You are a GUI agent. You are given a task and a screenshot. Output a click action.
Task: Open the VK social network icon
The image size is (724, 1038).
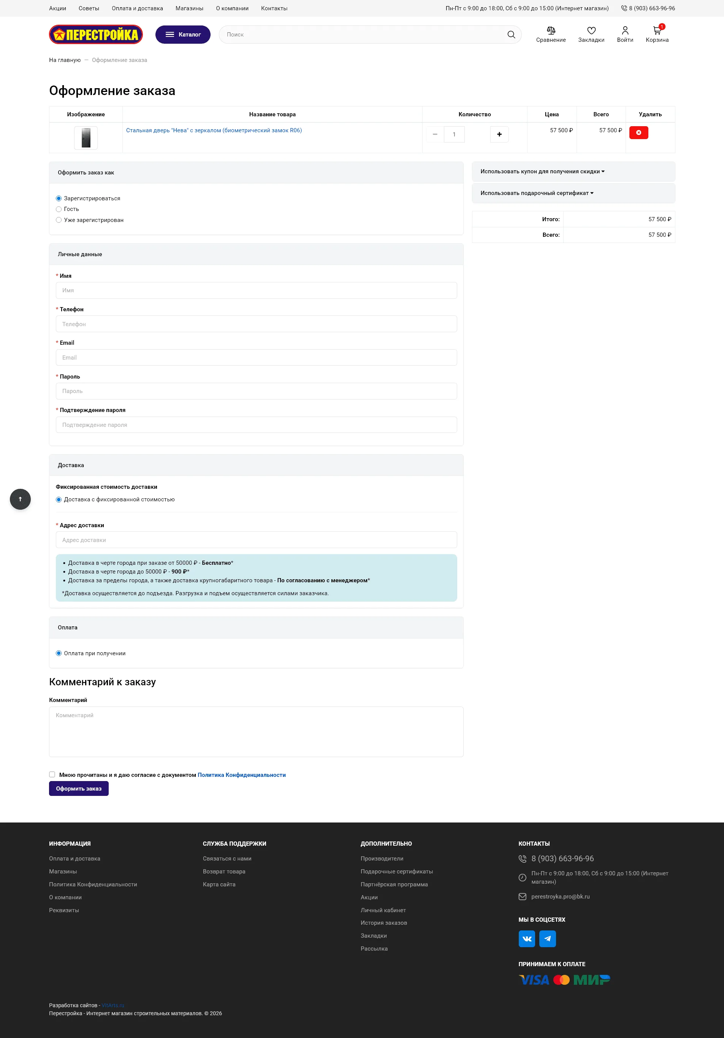pos(526,938)
